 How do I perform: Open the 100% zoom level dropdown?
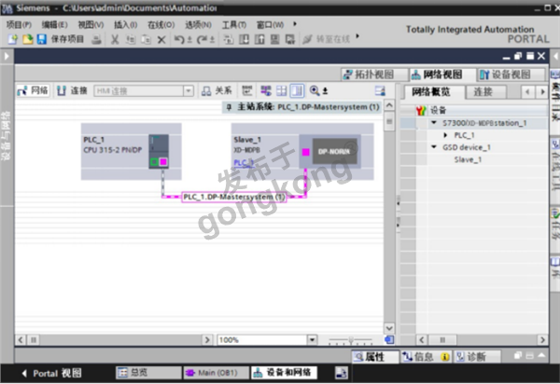[313, 340]
